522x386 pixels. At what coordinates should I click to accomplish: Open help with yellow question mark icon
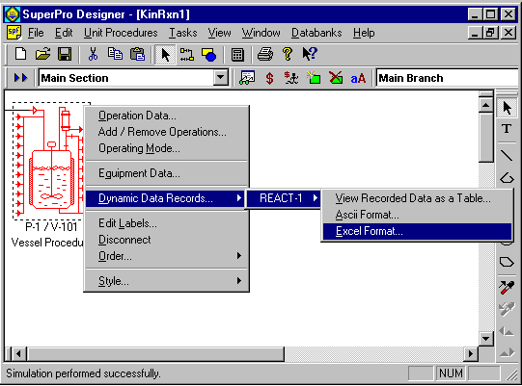pos(288,54)
